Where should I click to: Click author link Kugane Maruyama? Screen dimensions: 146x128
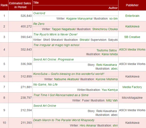pyautogui.click(x=79, y=18)
